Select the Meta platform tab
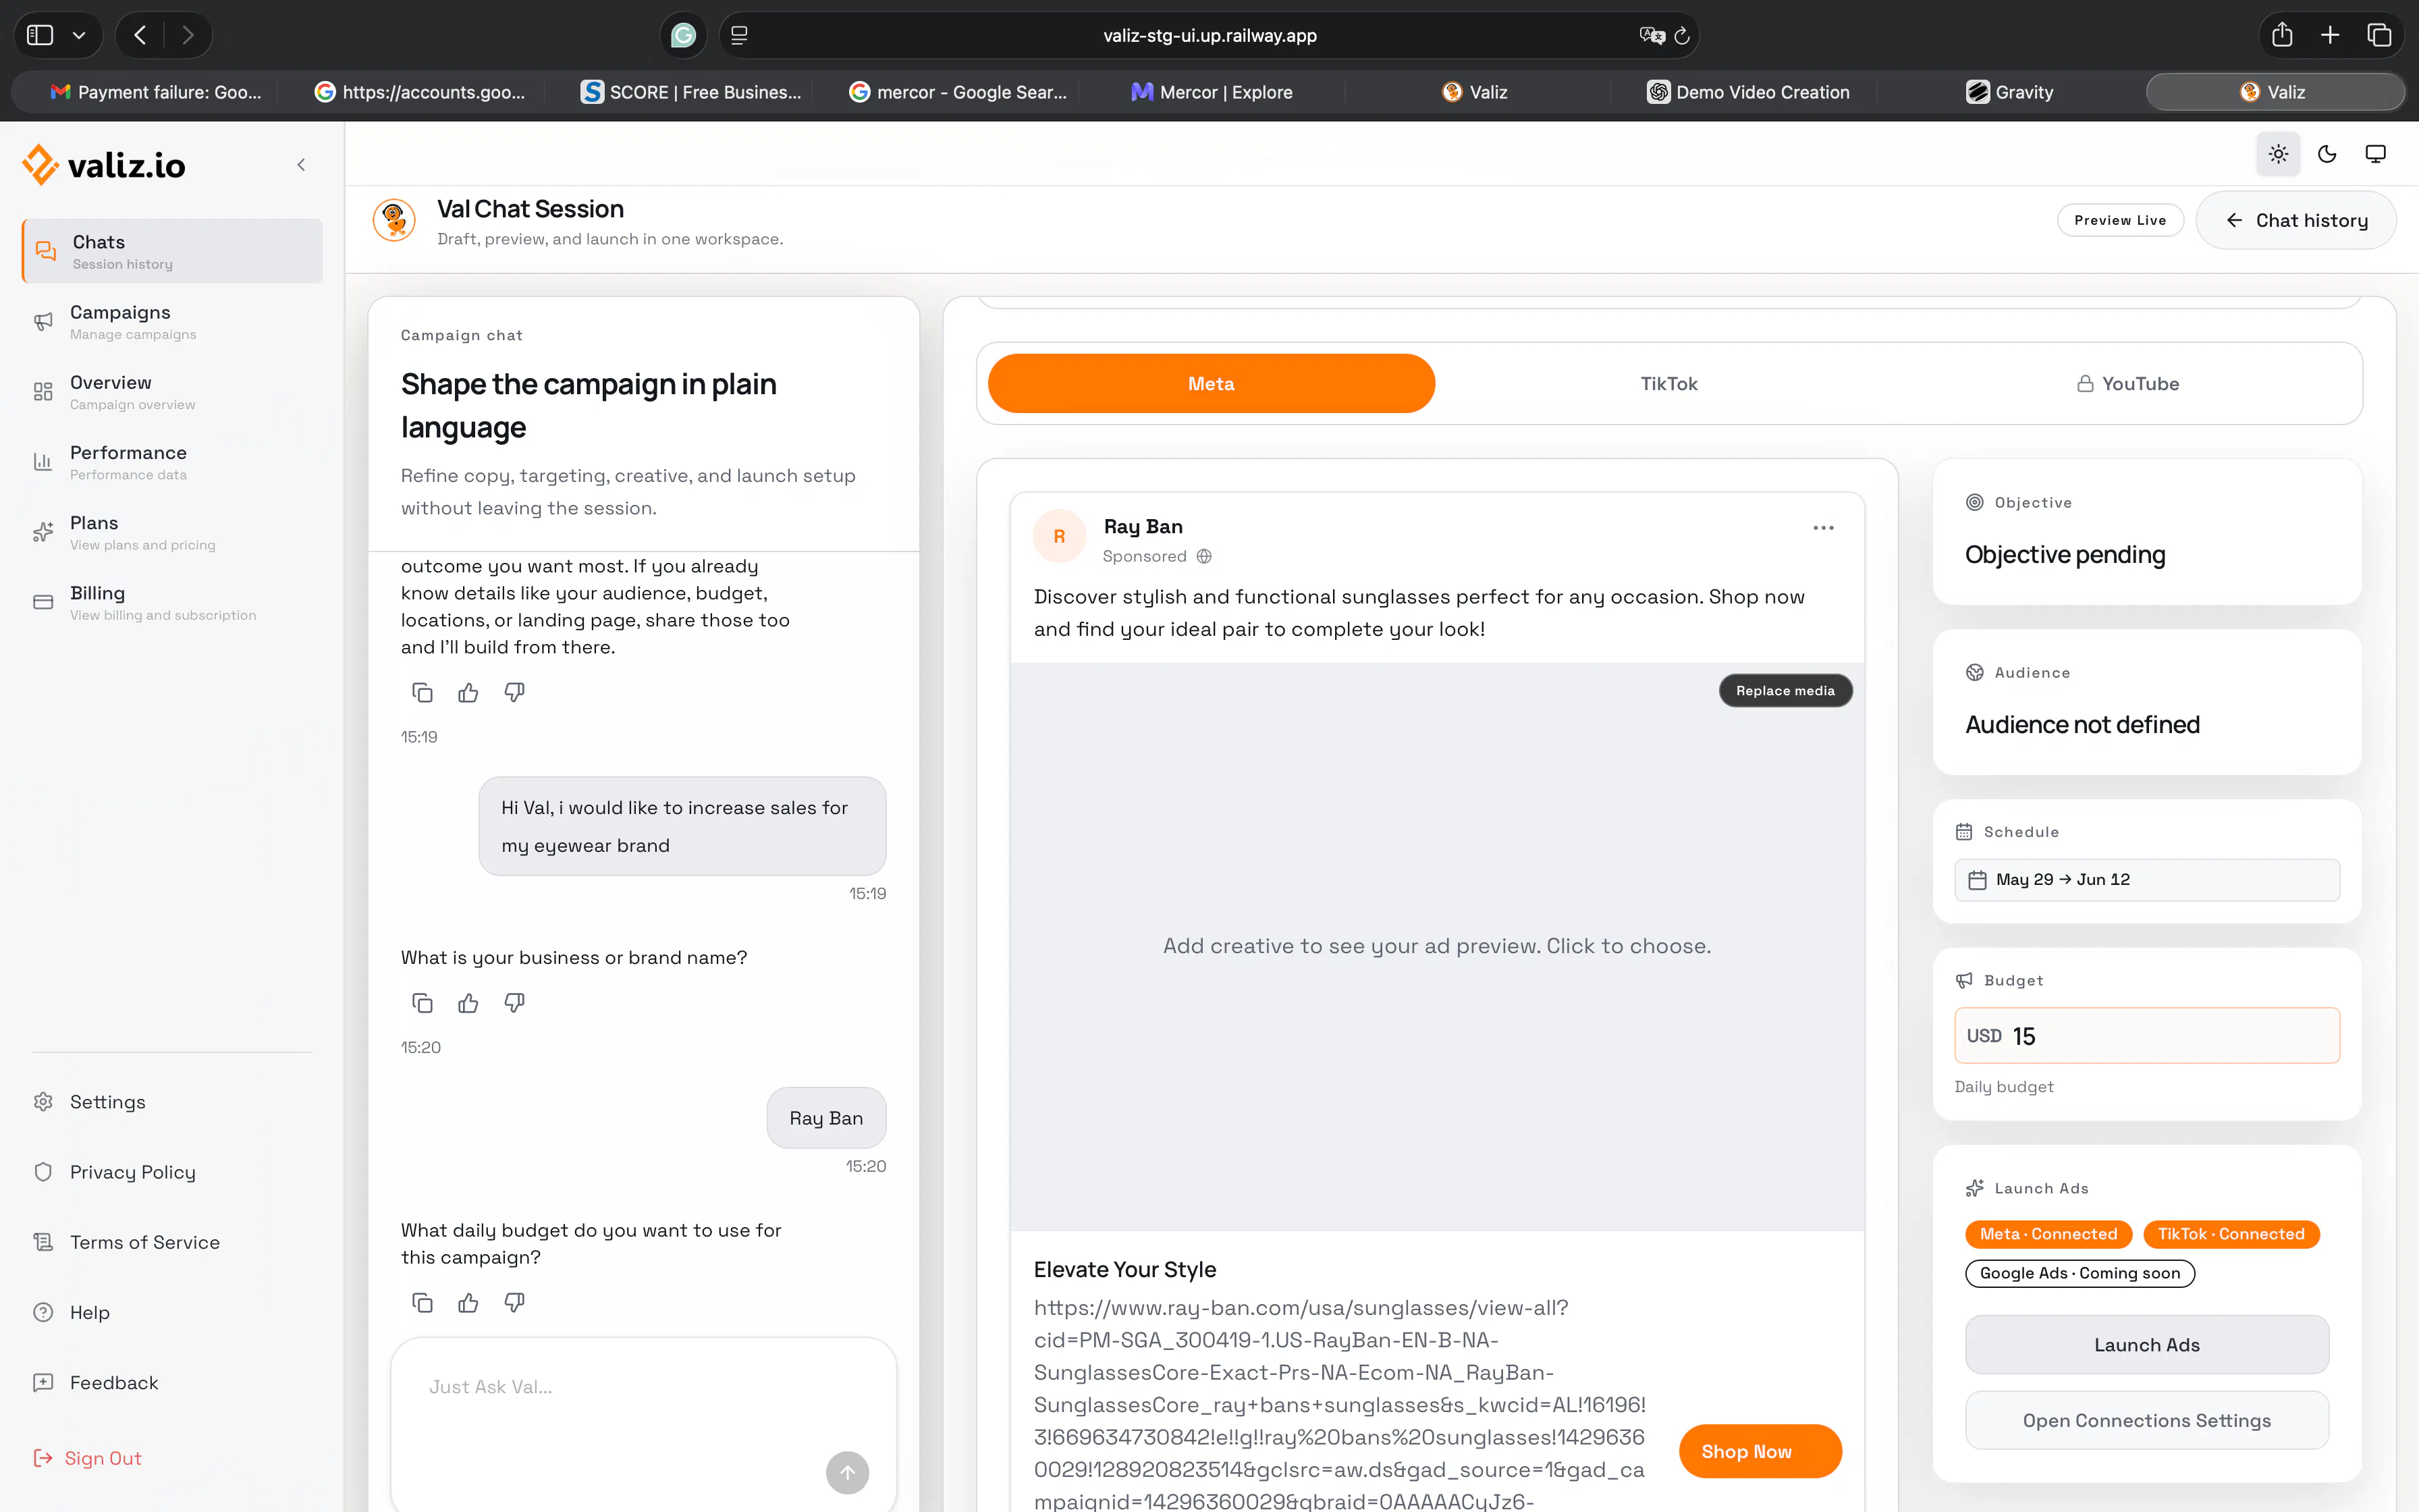Screen dimensions: 2419x1512 click(x=1210, y=383)
